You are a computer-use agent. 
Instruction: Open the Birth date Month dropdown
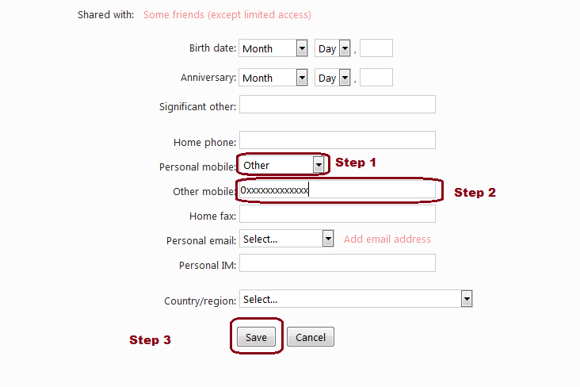tap(273, 48)
